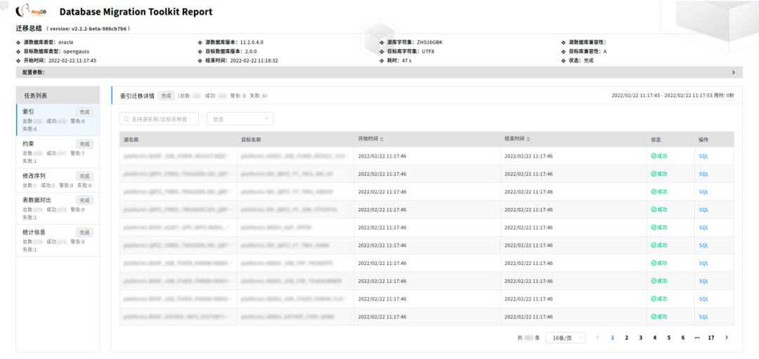This screenshot has height=359, width=759.
Task: Click 成功 status in INDEX_AUP_APPID row
Action: [x=659, y=228]
